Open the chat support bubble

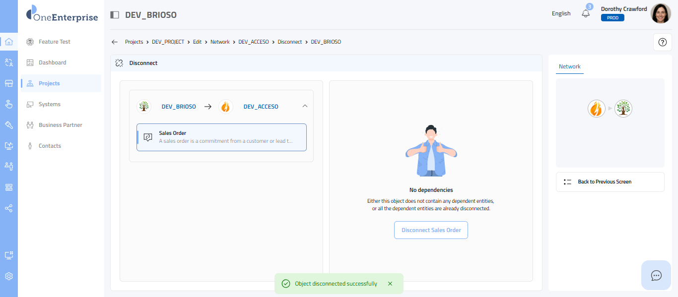coord(656,275)
